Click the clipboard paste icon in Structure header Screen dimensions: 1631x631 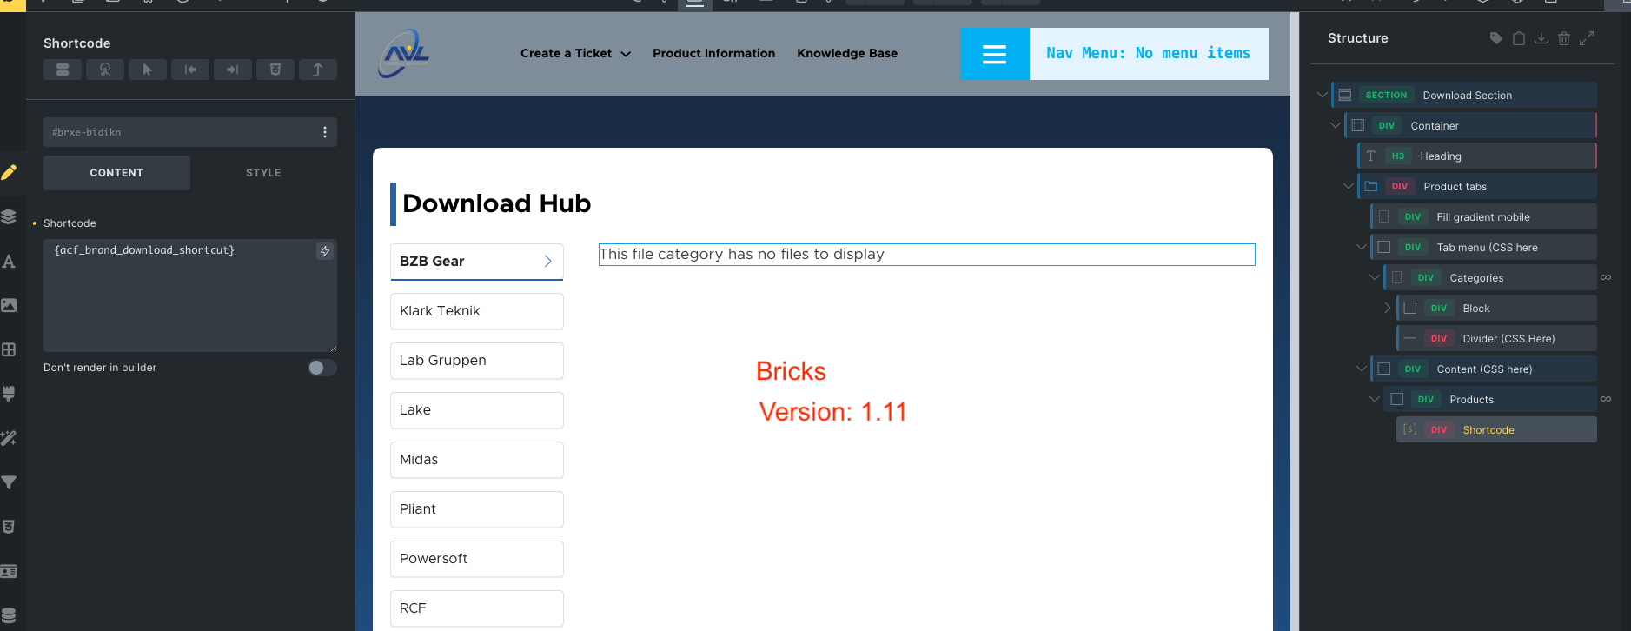[x=1519, y=38]
